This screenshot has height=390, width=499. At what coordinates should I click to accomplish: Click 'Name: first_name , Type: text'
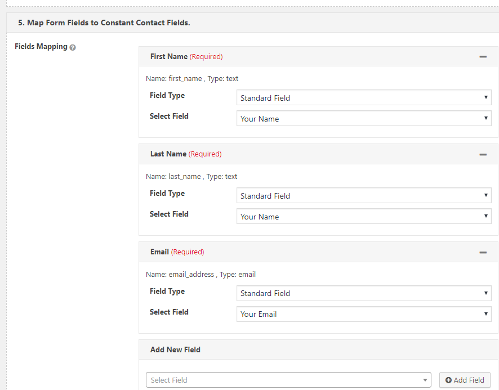(192, 79)
